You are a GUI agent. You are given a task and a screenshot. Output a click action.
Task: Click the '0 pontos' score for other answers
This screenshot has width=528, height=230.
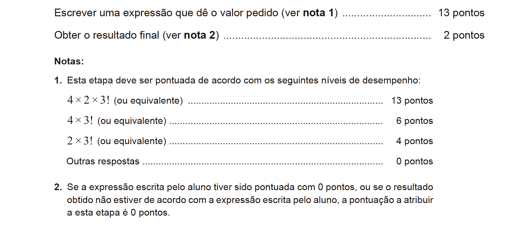pos(414,161)
